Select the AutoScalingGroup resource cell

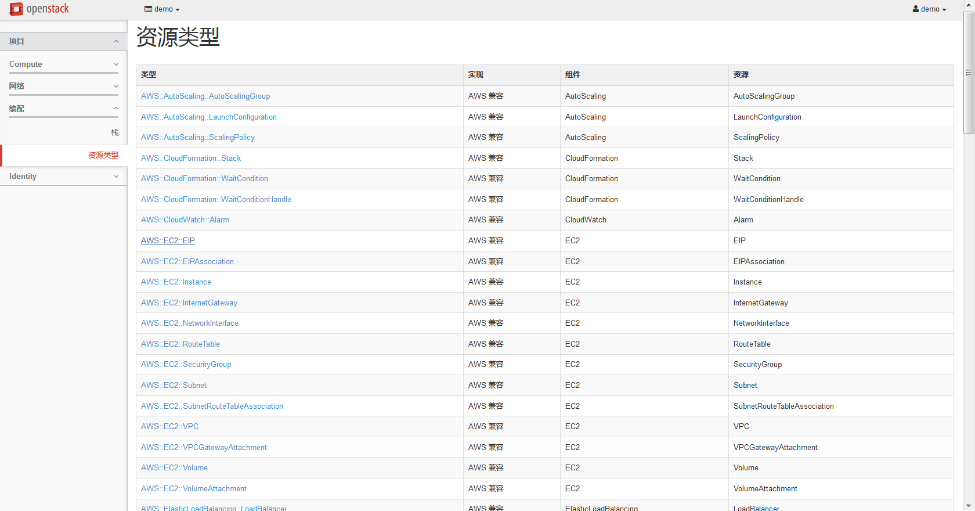[x=841, y=96]
